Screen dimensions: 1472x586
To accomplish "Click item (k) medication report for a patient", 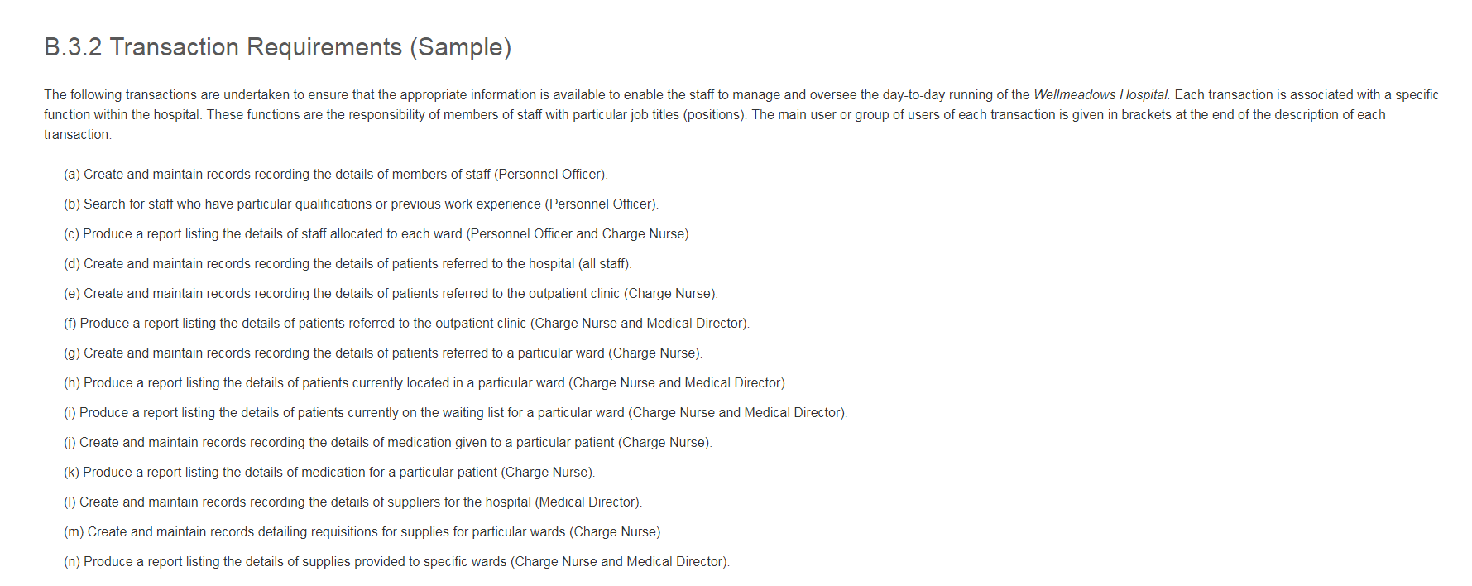I will [329, 473].
